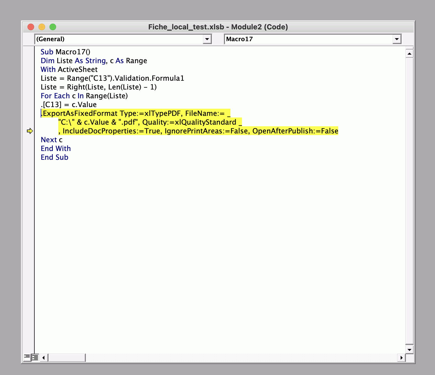The width and height of the screenshot is (435, 375).
Task: Click the 'End Sub' line
Action: (54, 157)
